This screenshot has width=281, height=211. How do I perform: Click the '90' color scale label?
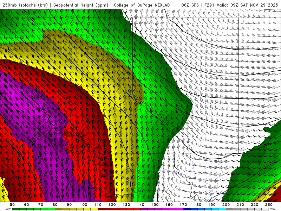(69, 205)
